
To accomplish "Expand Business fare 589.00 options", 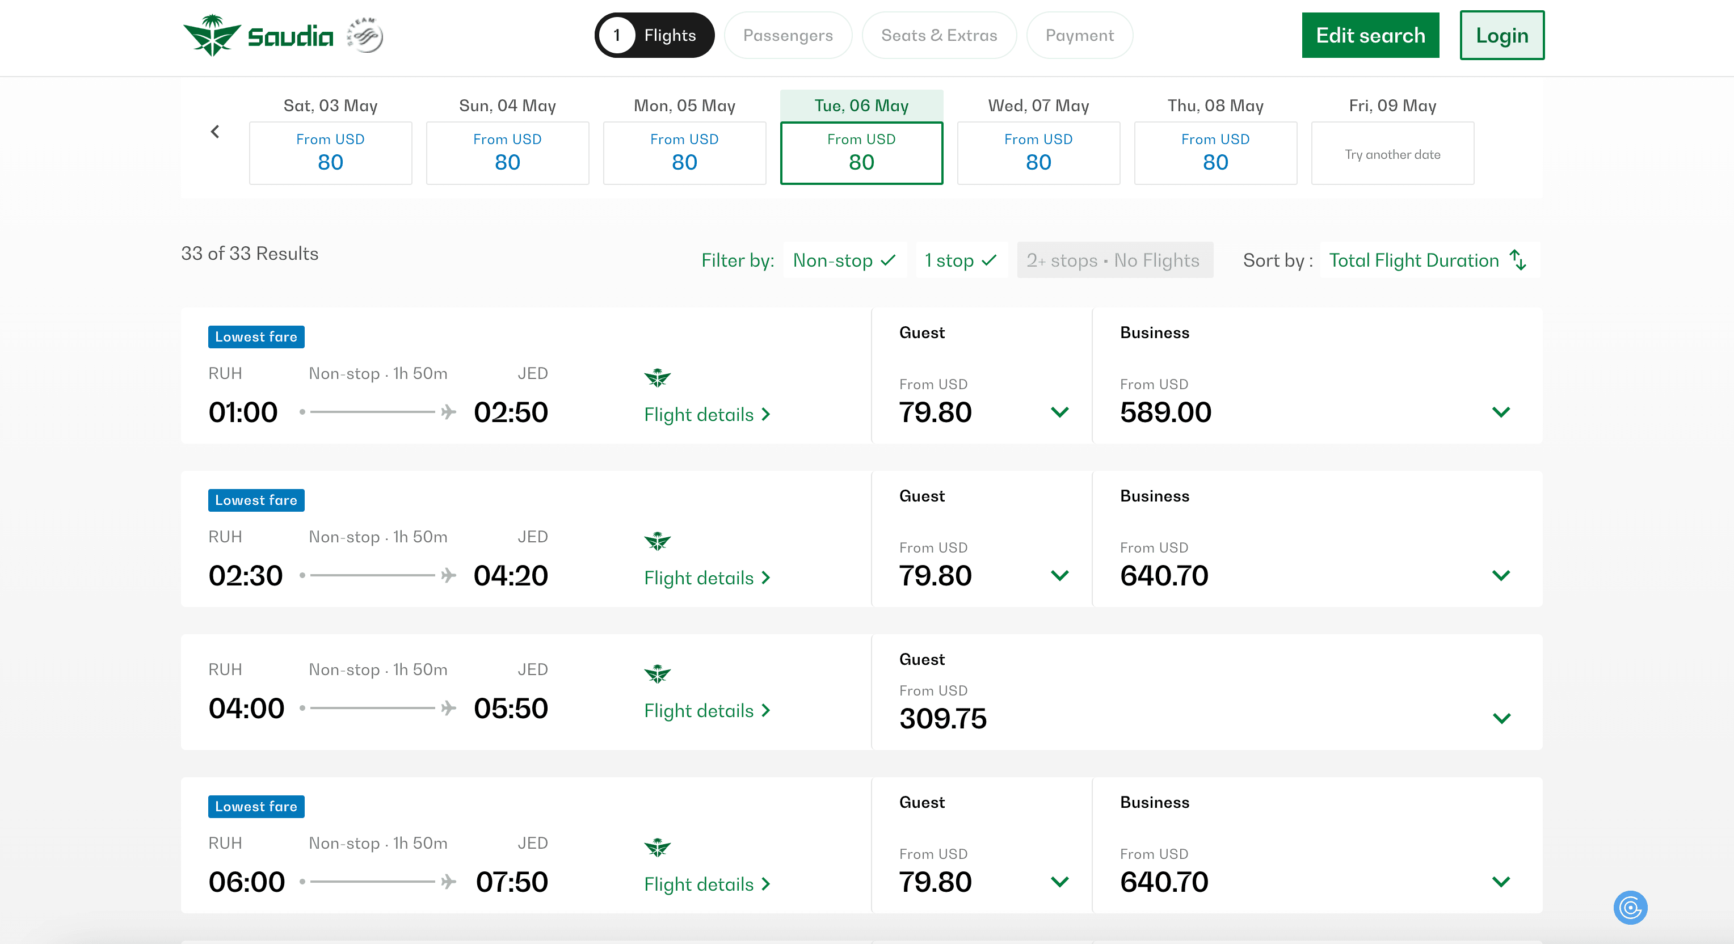I will coord(1500,412).
